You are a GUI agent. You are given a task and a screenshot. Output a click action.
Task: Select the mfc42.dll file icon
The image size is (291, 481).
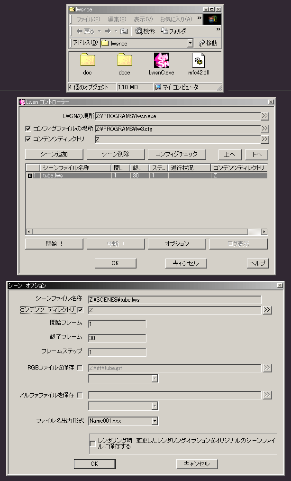(x=199, y=61)
